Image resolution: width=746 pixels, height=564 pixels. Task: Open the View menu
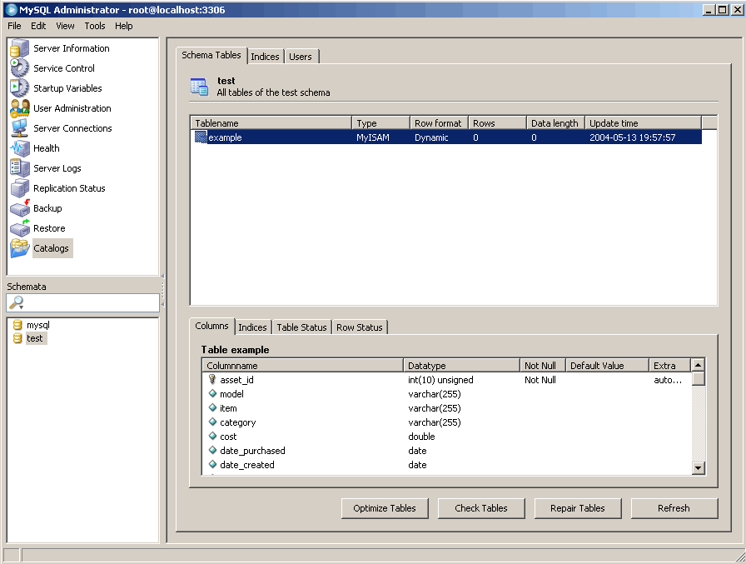65,26
